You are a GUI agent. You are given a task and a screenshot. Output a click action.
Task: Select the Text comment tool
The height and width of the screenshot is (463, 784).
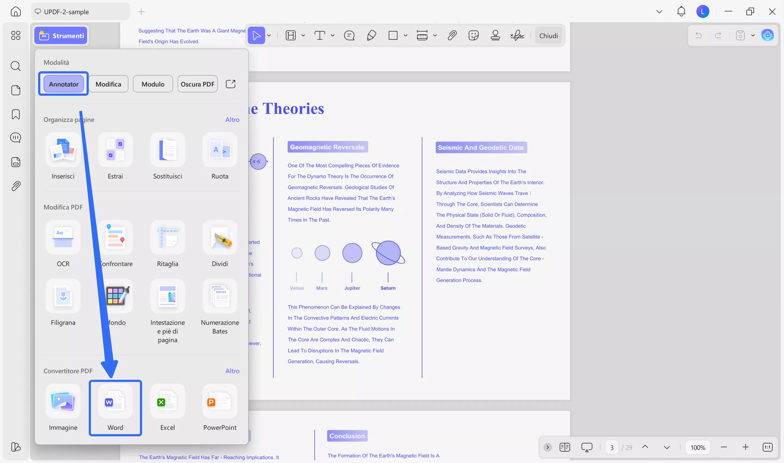(320, 35)
